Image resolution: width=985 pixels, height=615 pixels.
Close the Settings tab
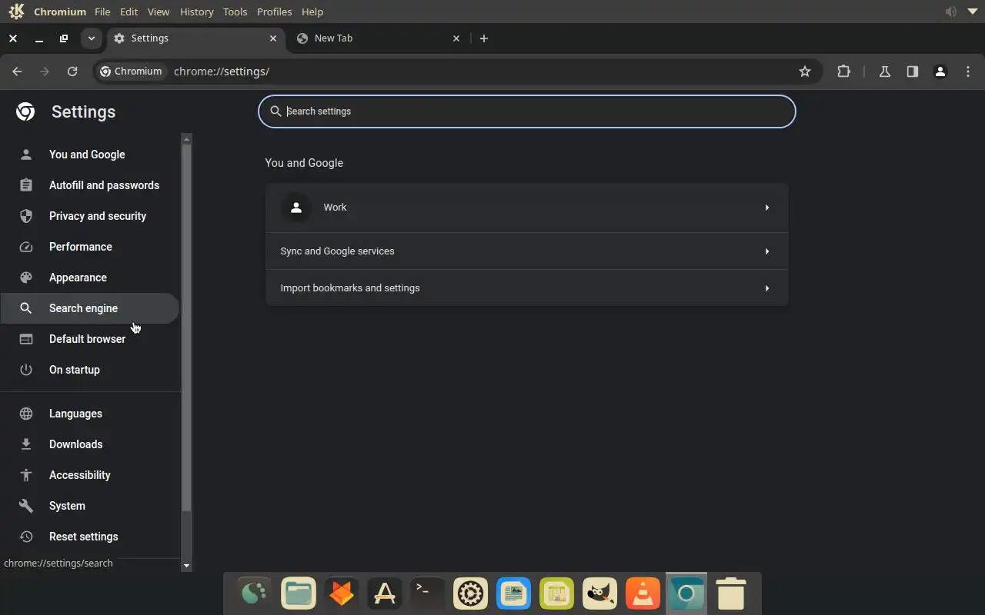(x=273, y=38)
